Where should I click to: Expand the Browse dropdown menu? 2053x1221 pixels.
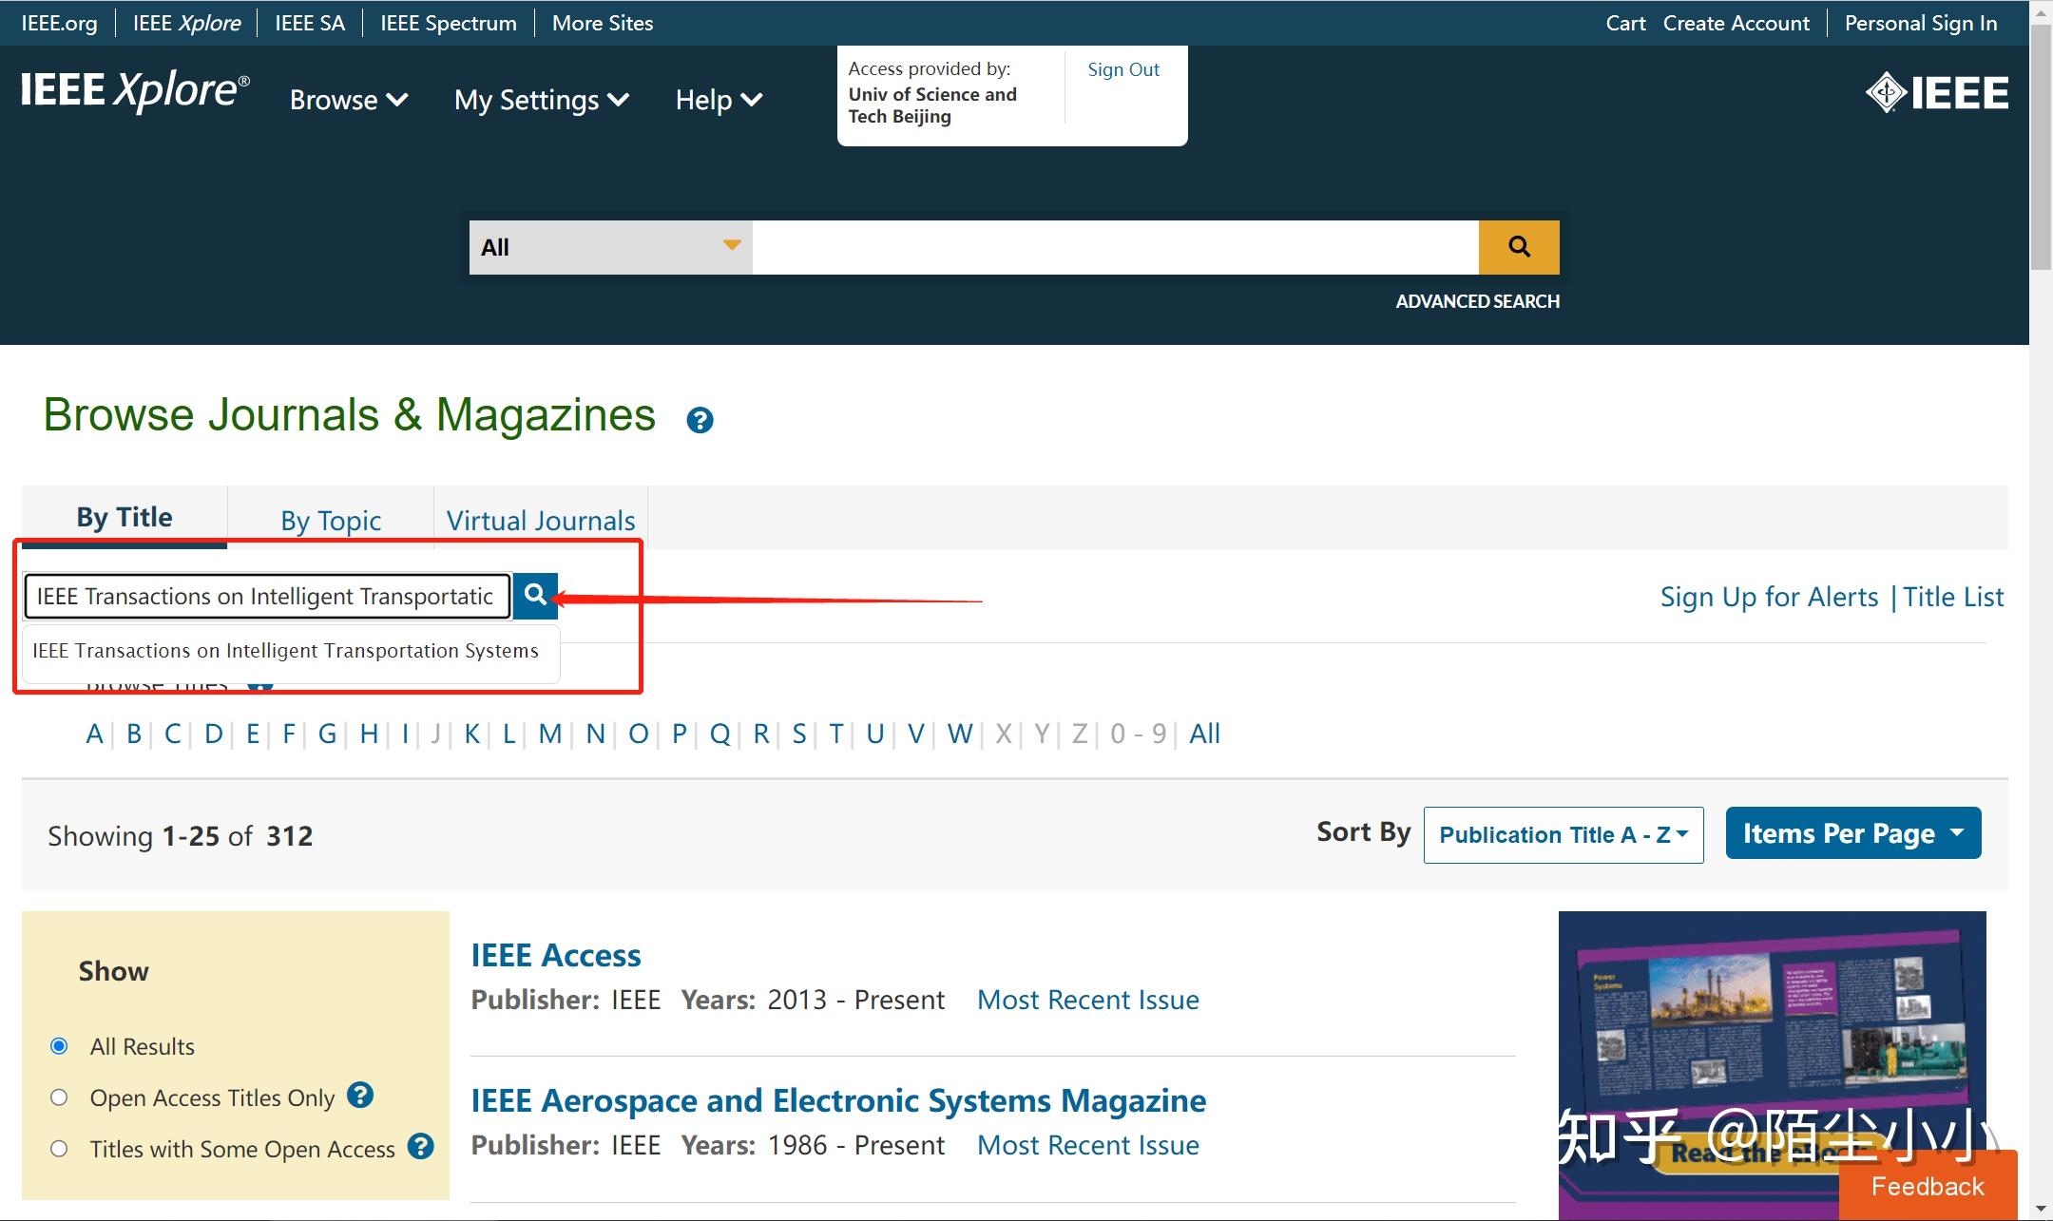(348, 100)
